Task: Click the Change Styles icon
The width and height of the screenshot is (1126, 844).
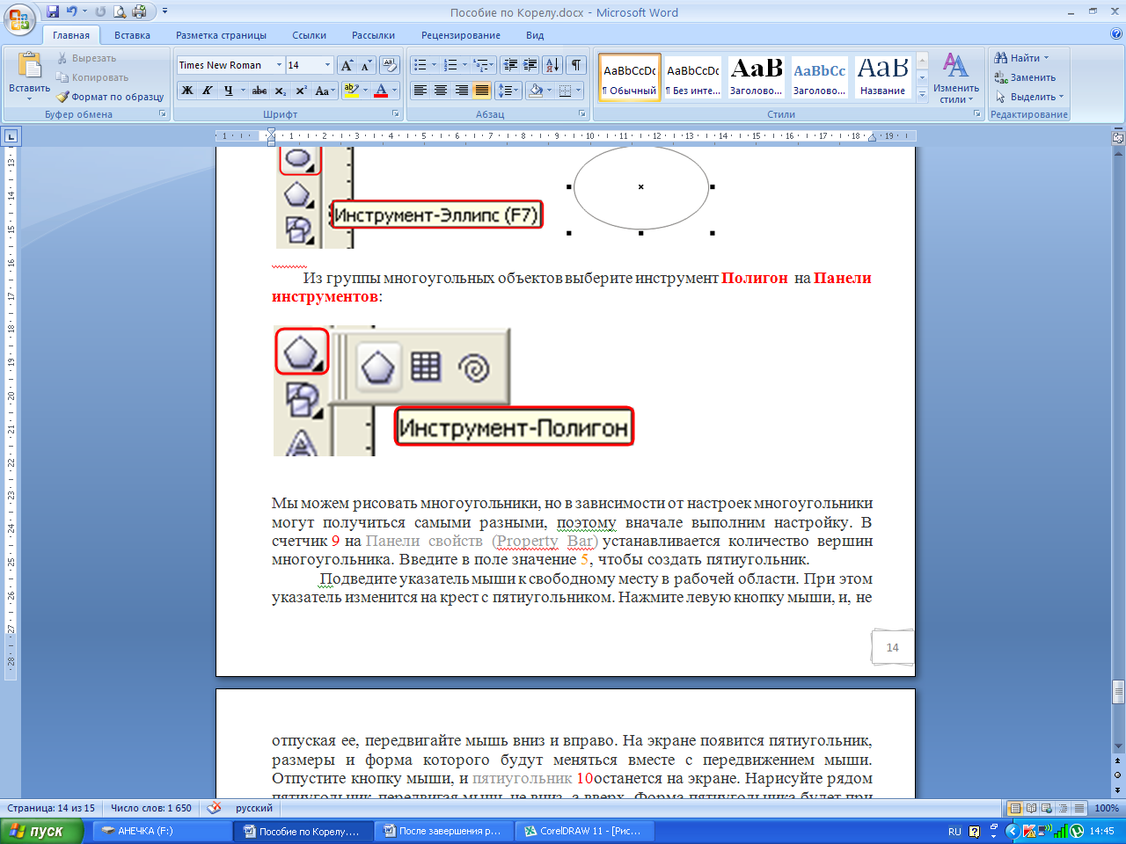Action: pos(955,65)
